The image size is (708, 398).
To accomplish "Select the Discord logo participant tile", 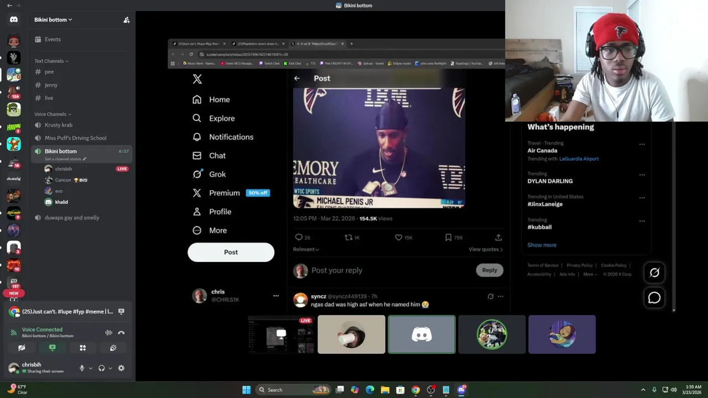I will pyautogui.click(x=421, y=334).
